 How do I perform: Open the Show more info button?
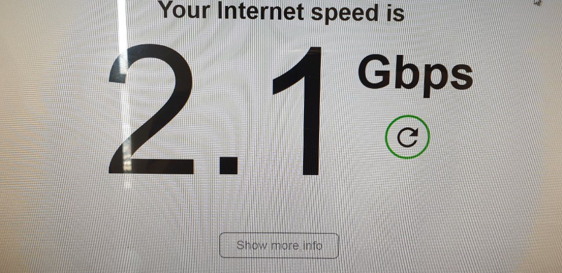tap(279, 245)
